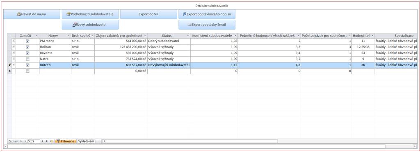
Task: Open Podrobnosti subdodavatele details
Action: [x=90, y=14]
